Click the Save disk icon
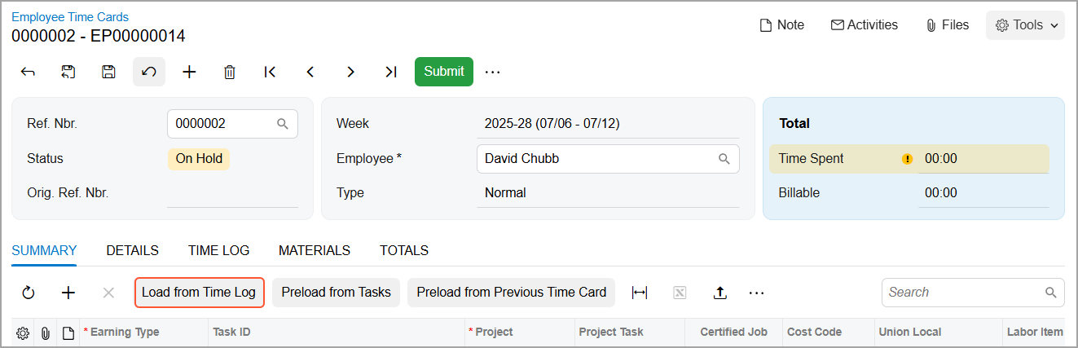This screenshot has height=348, width=1078. click(x=108, y=72)
